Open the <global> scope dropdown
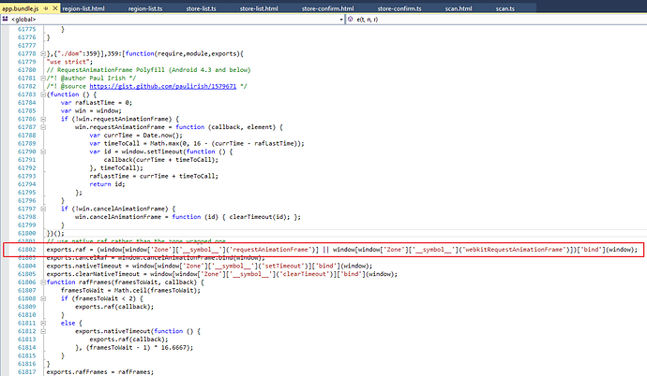 pos(341,20)
